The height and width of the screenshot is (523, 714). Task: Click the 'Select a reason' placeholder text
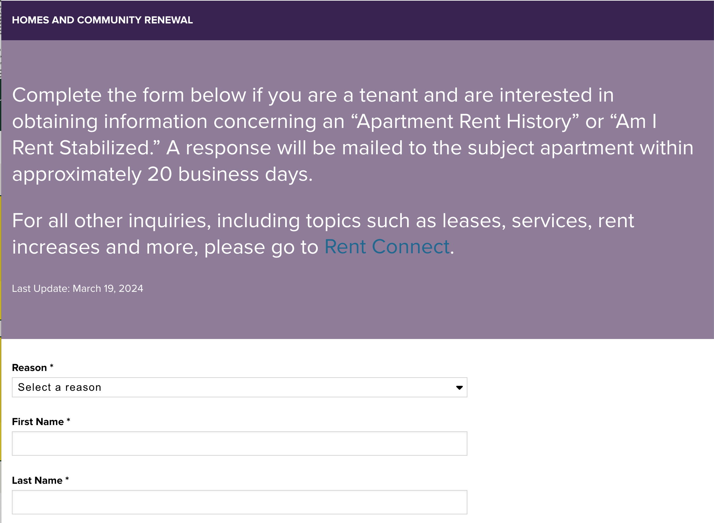tap(59, 387)
